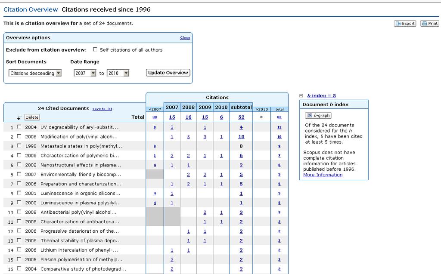The image size is (441, 274).
Task: Select checkbox for Characterization of antibacteria... row
Action: coord(19,222)
